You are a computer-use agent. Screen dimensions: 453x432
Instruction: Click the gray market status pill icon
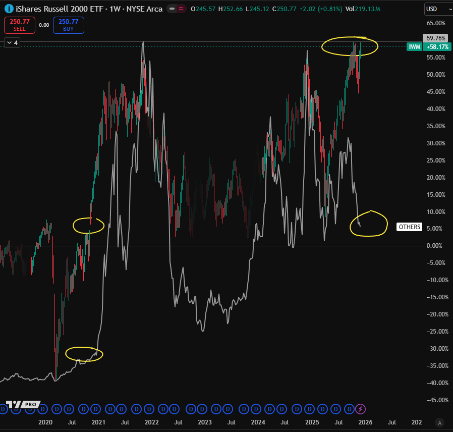coord(172,9)
